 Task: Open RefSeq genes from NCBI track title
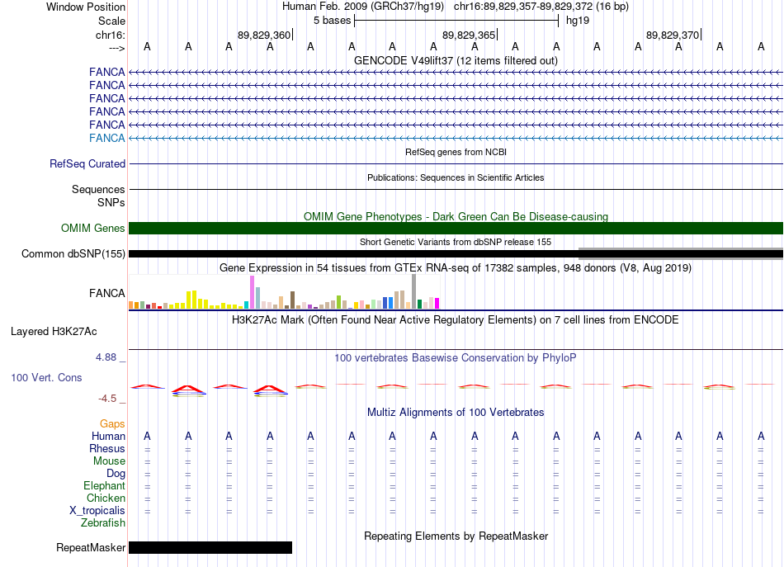(x=456, y=152)
